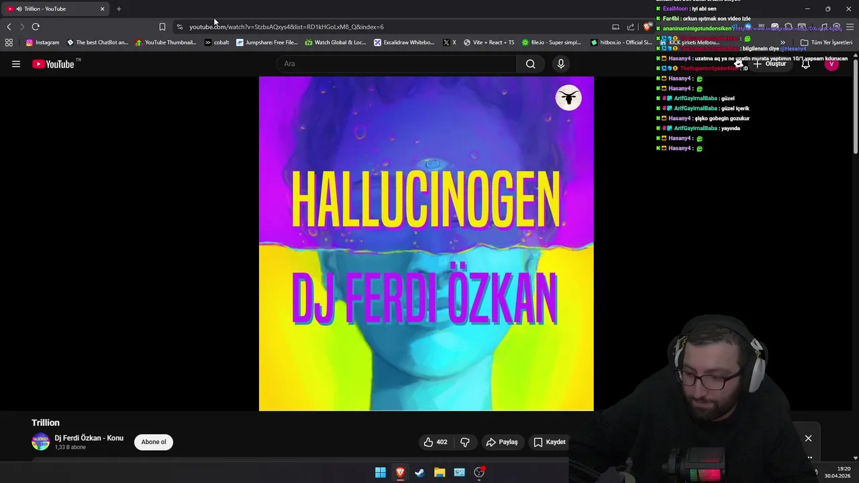Open the browser apps grid icon
Screen dimensions: 859x483
[9, 42]
